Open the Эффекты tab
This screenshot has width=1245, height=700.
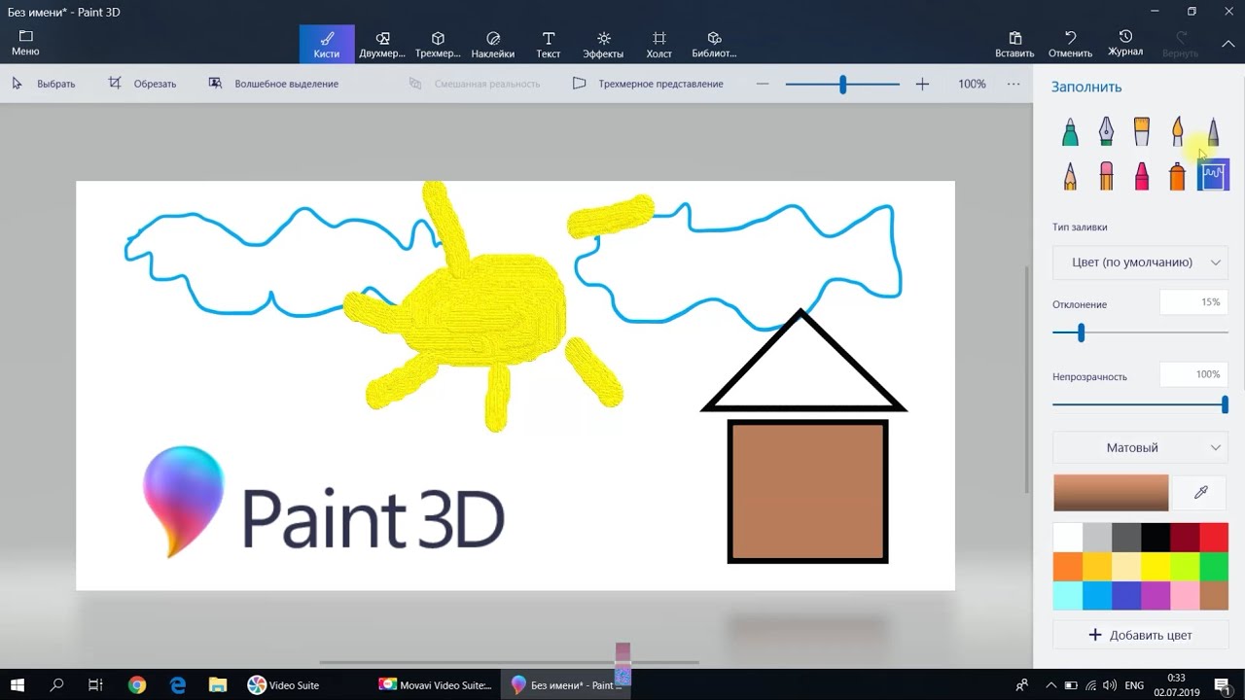coord(603,44)
